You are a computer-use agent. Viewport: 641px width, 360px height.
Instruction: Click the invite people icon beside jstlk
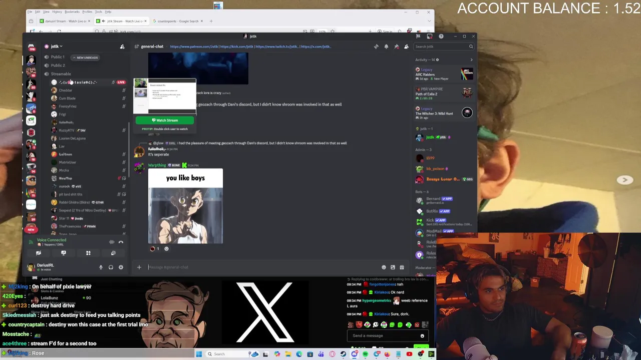point(122,46)
